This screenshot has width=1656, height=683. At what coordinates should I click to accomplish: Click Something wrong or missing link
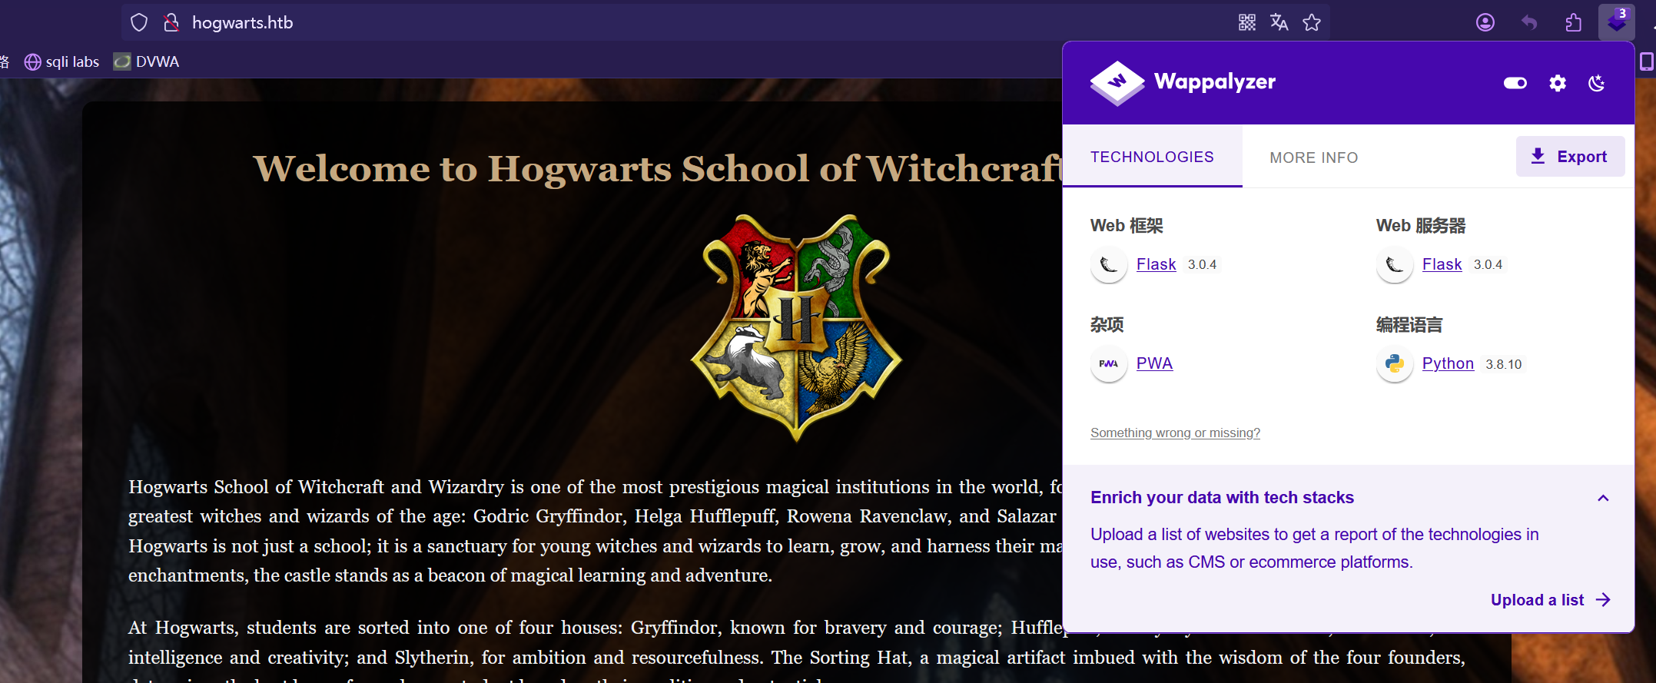pyautogui.click(x=1175, y=433)
